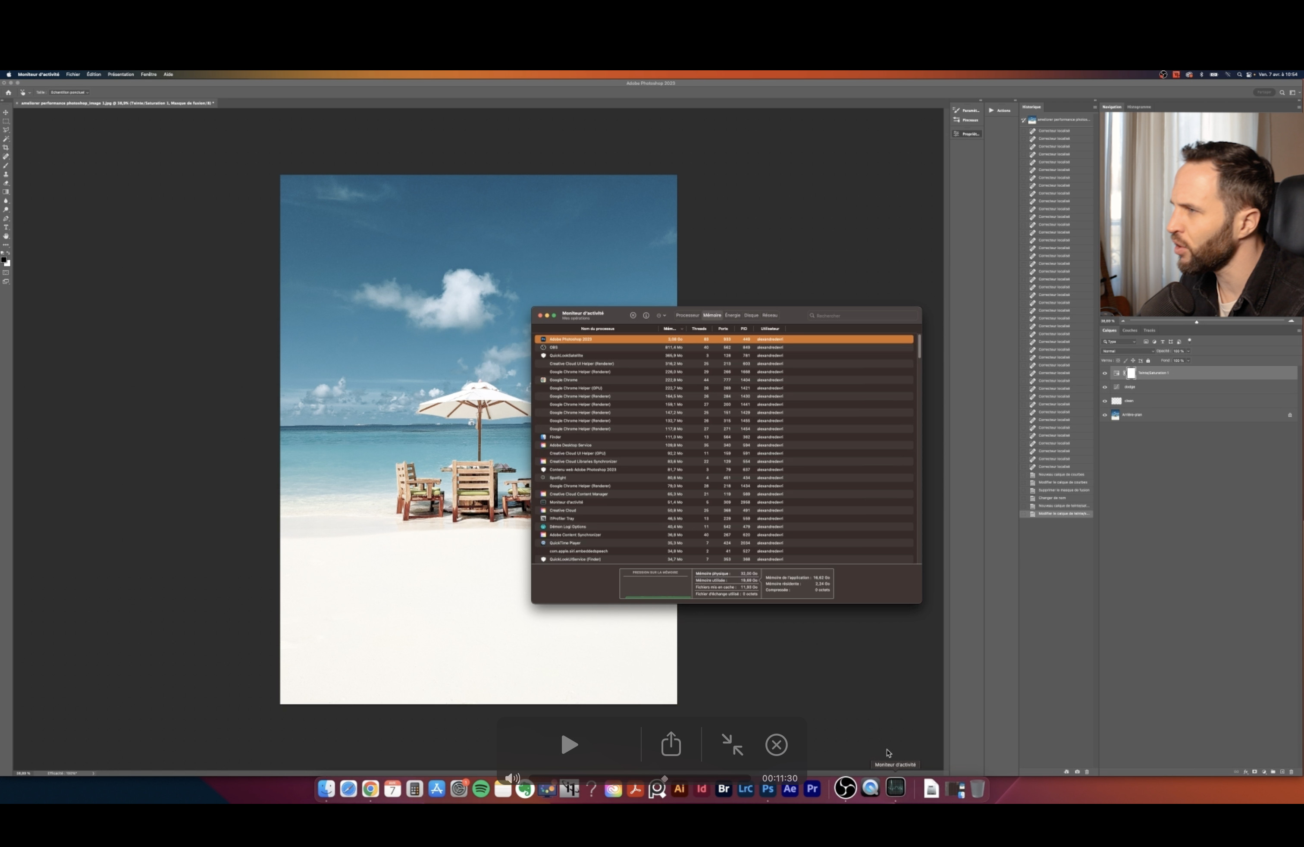
Task: Open the Fenêtre menu
Action: [148, 74]
